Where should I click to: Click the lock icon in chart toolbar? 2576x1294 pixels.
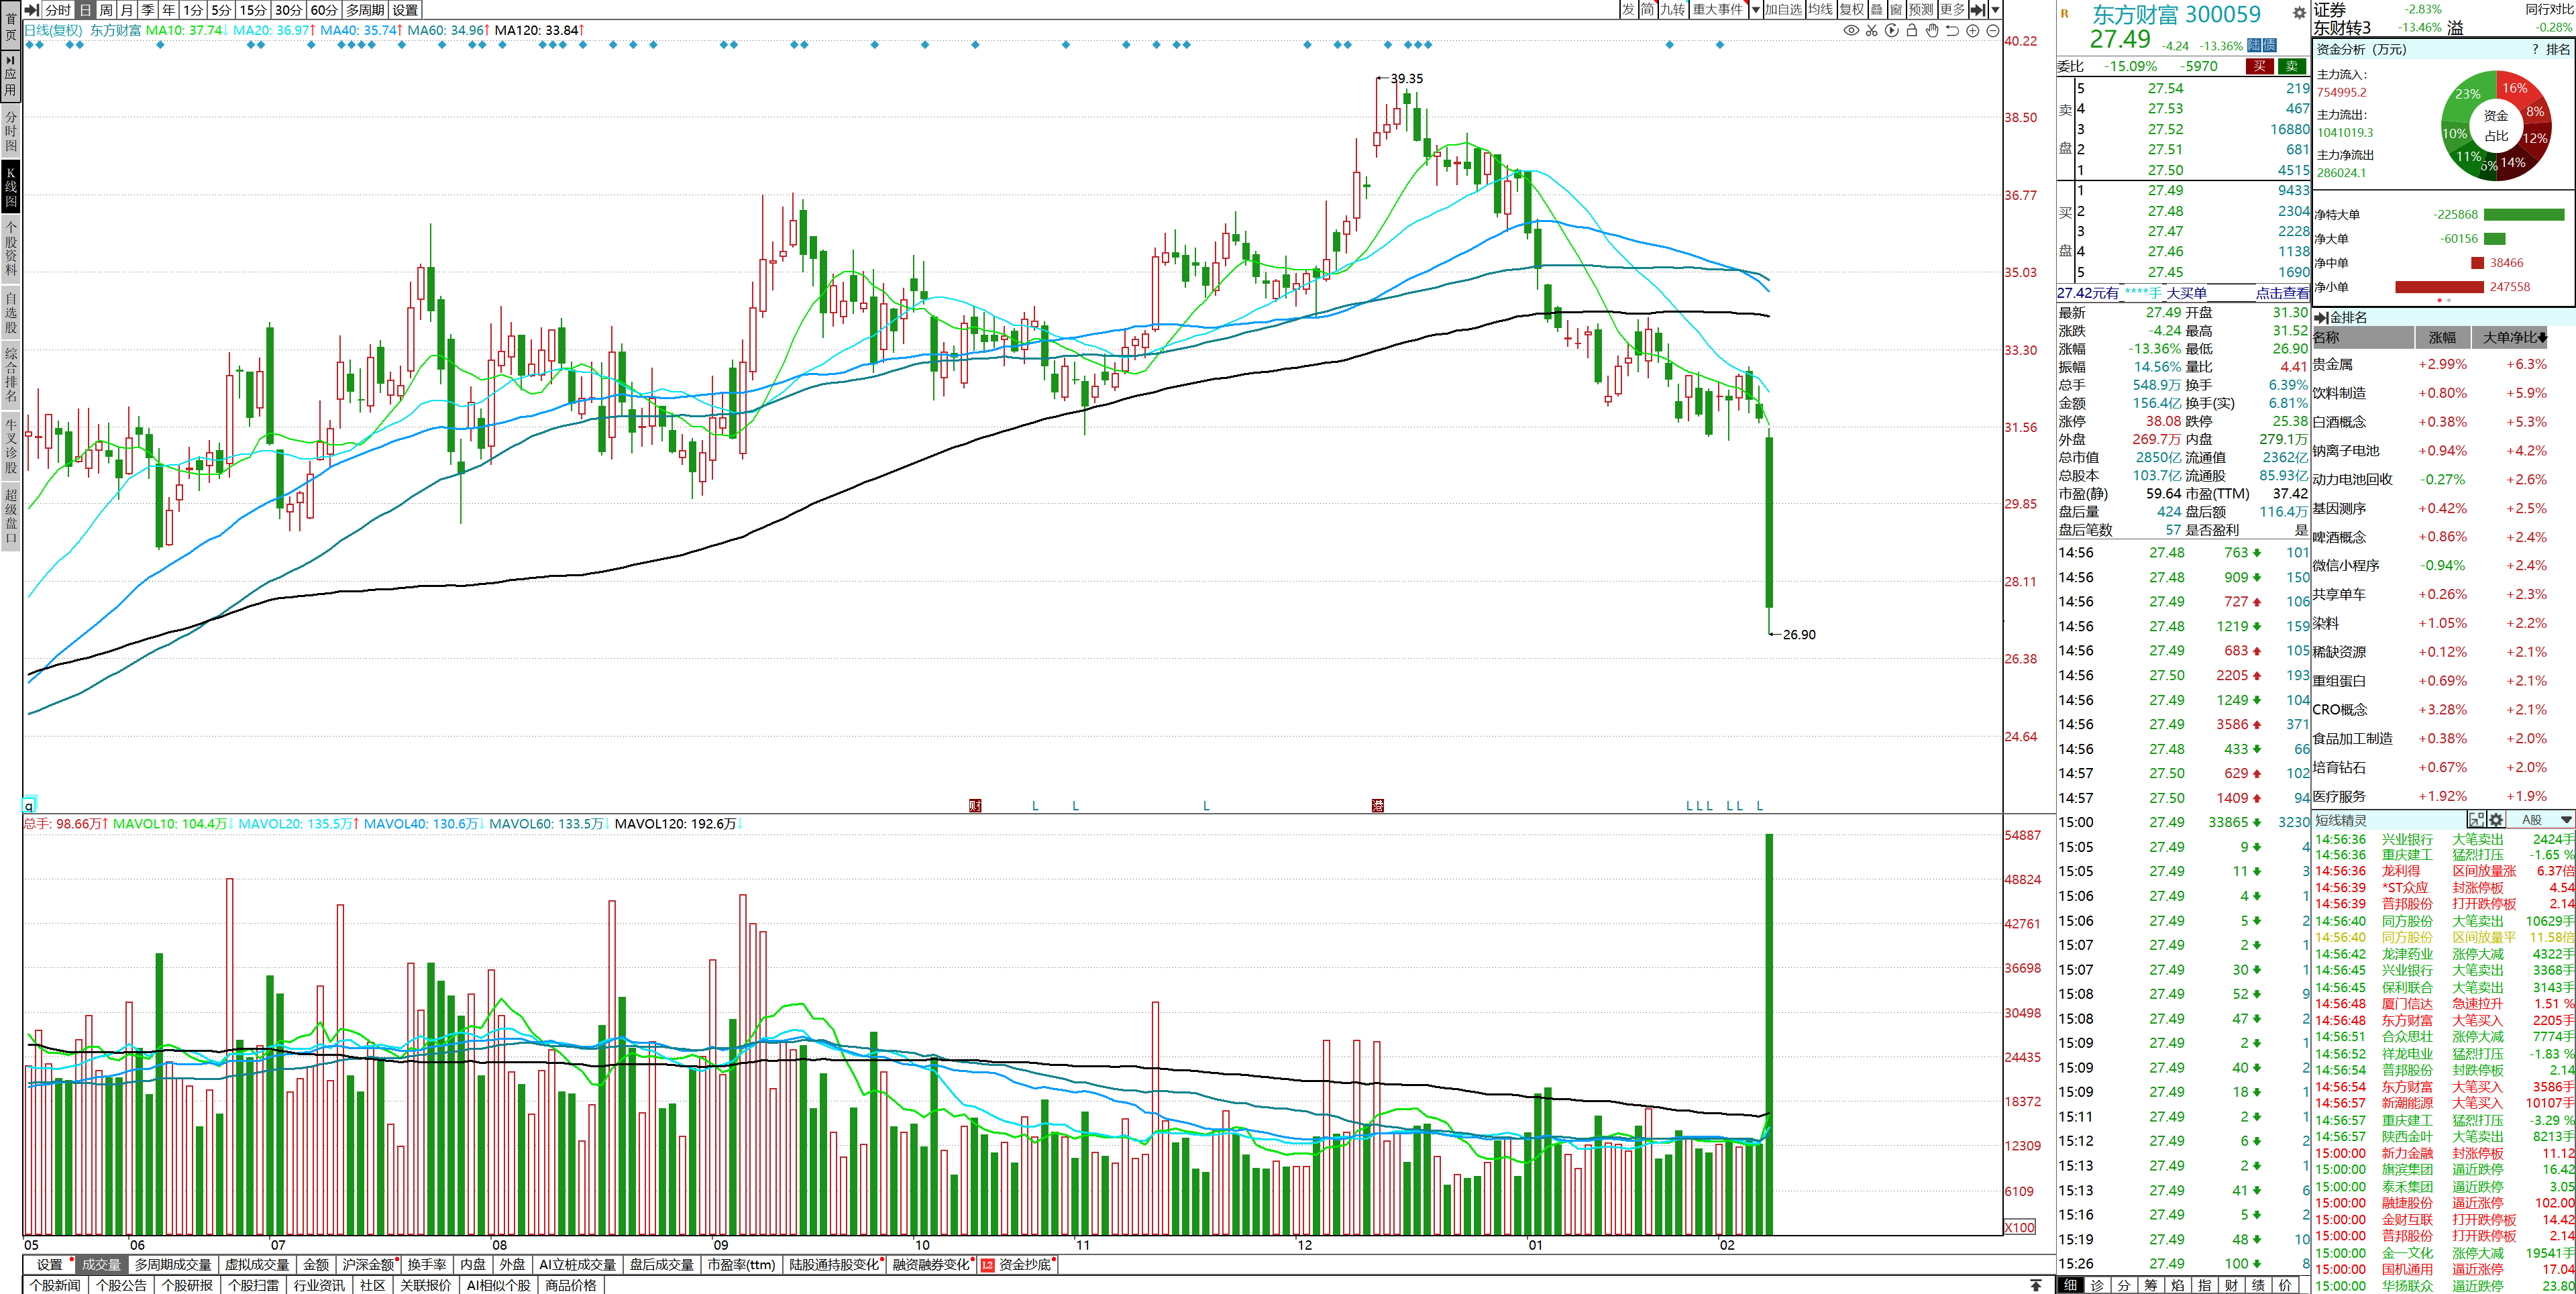pos(1912,31)
